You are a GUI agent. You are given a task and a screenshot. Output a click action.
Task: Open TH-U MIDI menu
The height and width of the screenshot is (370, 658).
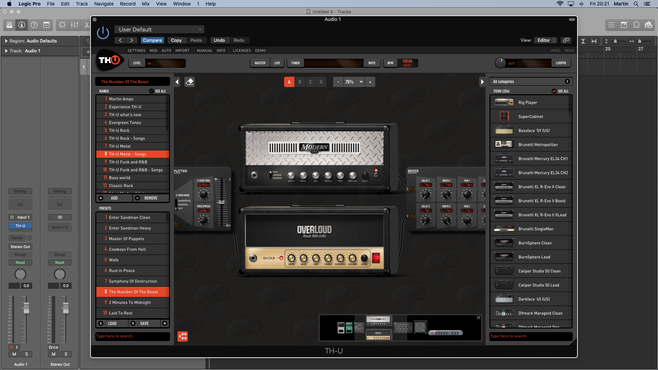click(154, 50)
